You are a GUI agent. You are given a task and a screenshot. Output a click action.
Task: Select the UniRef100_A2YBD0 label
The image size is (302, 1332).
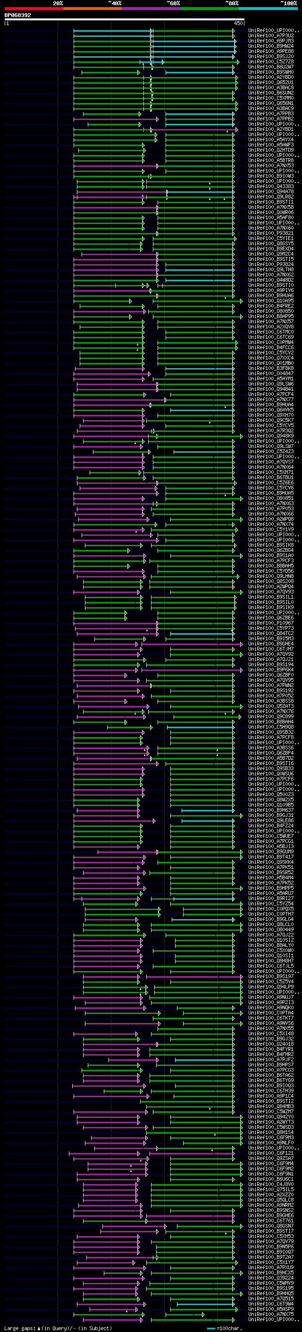tap(271, 77)
